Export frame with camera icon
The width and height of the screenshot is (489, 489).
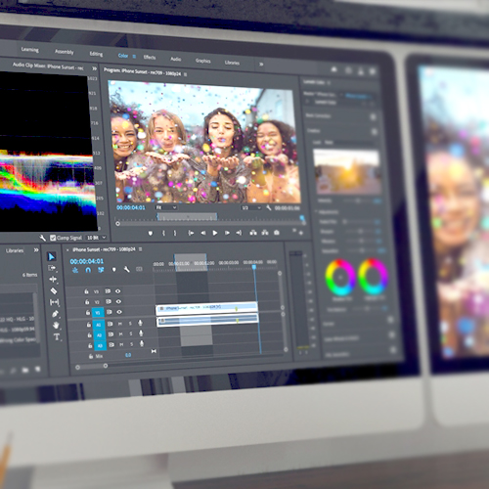click(277, 233)
